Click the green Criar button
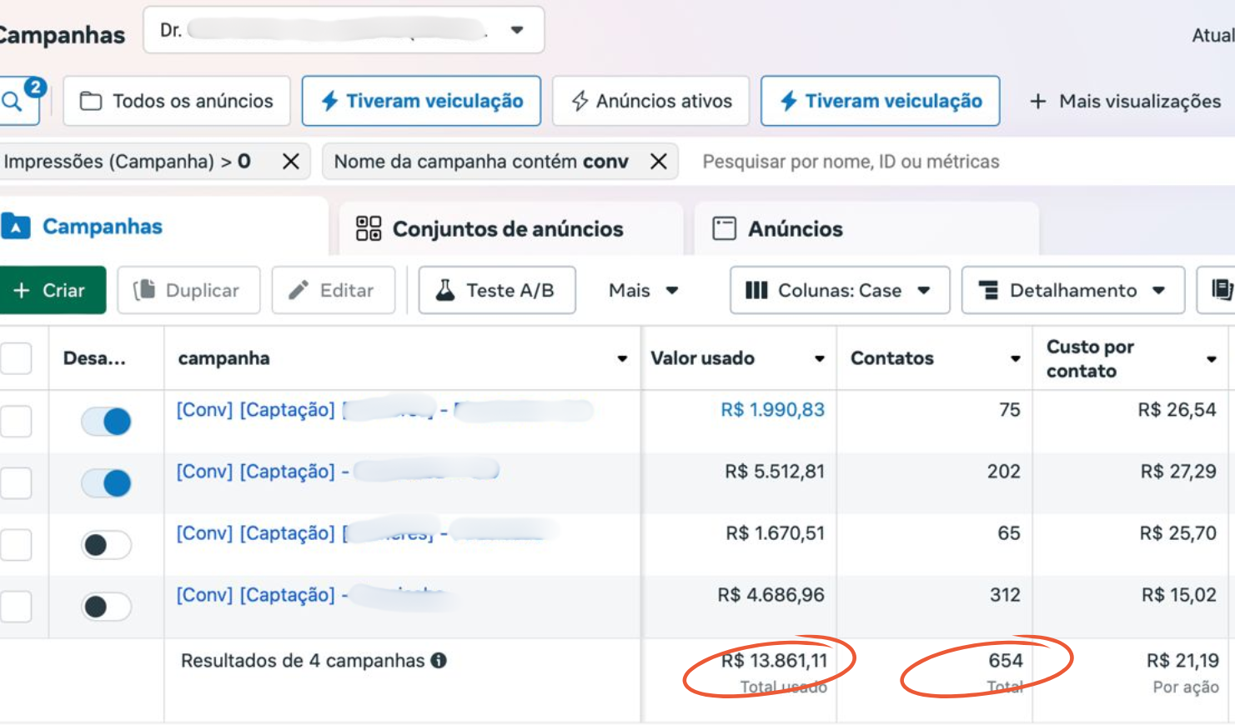The height and width of the screenshot is (725, 1235). 52,290
